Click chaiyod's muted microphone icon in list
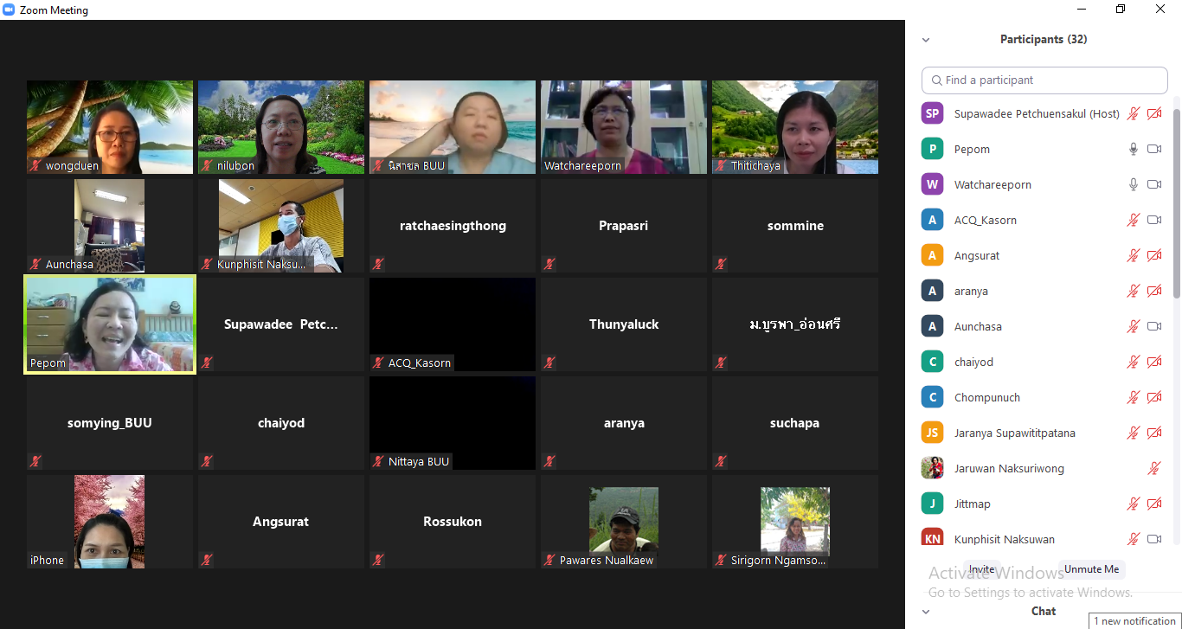The height and width of the screenshot is (629, 1182). [1133, 362]
